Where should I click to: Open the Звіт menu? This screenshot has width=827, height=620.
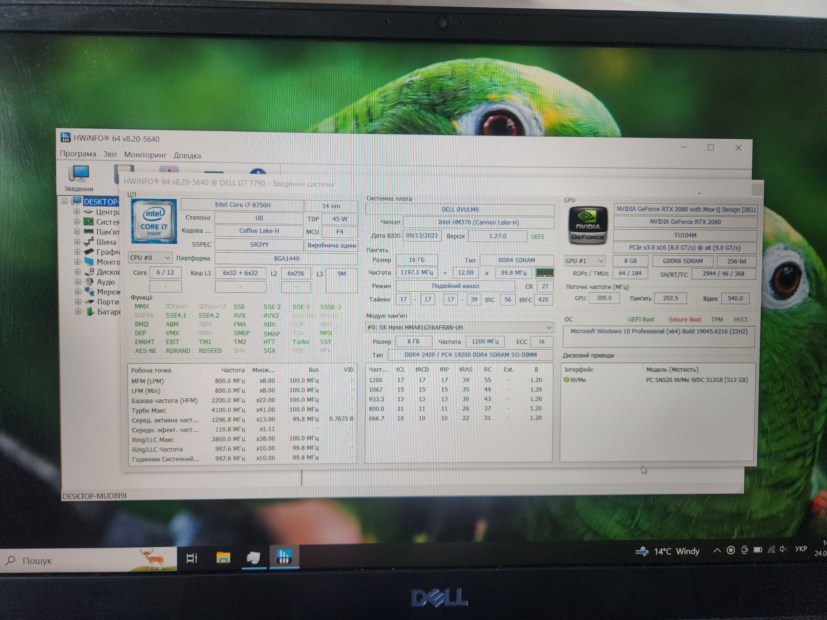[x=110, y=154]
